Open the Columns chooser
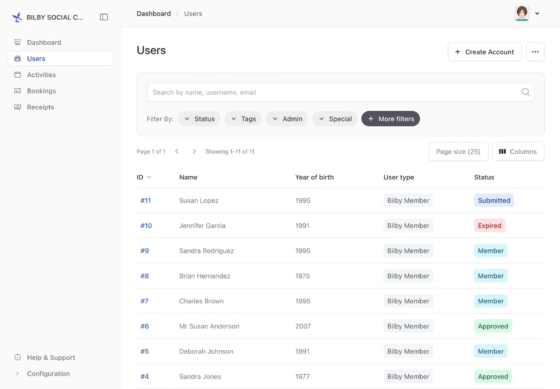The width and height of the screenshot is (560, 389). pos(518,151)
